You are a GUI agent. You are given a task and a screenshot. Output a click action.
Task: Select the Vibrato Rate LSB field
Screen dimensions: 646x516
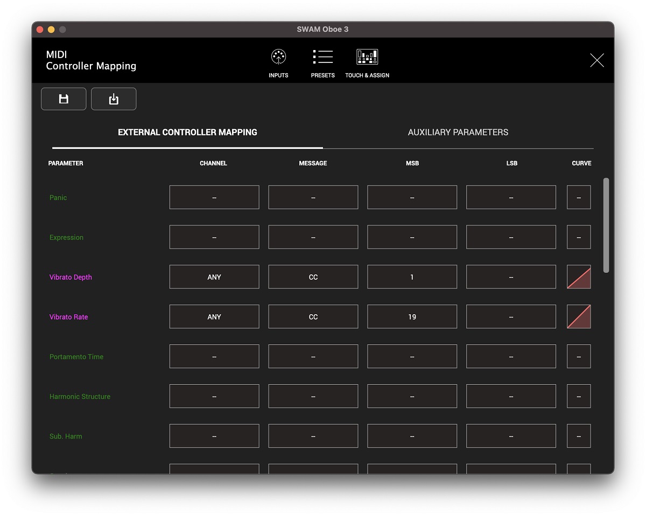coord(511,317)
